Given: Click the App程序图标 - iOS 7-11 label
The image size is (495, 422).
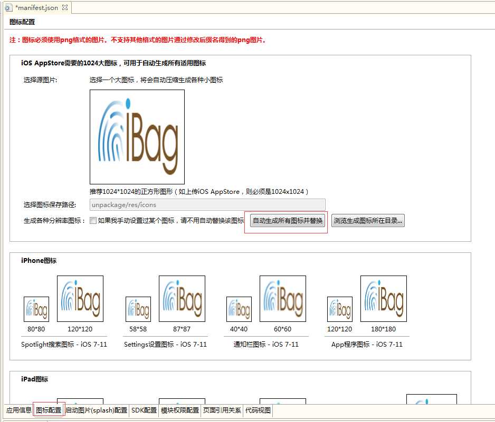Looking at the screenshot, I should tap(367, 345).
